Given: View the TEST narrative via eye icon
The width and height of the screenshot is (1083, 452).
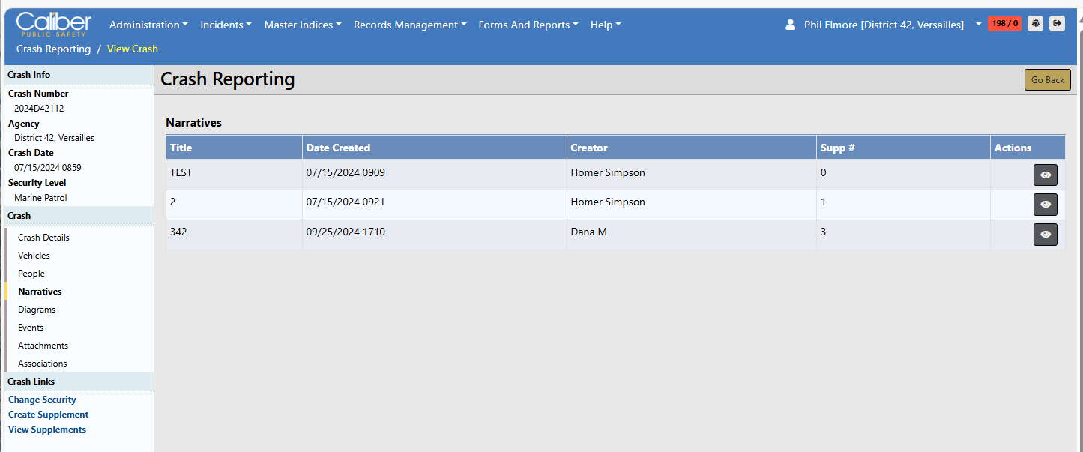Looking at the screenshot, I should (x=1045, y=175).
